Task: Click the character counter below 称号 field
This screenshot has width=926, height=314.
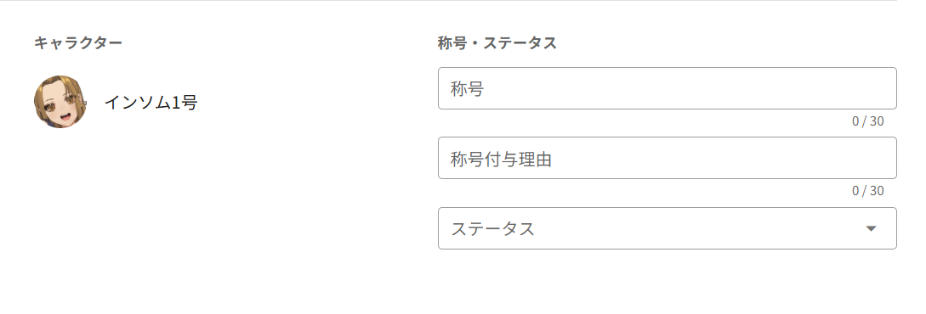Action: tap(867, 121)
